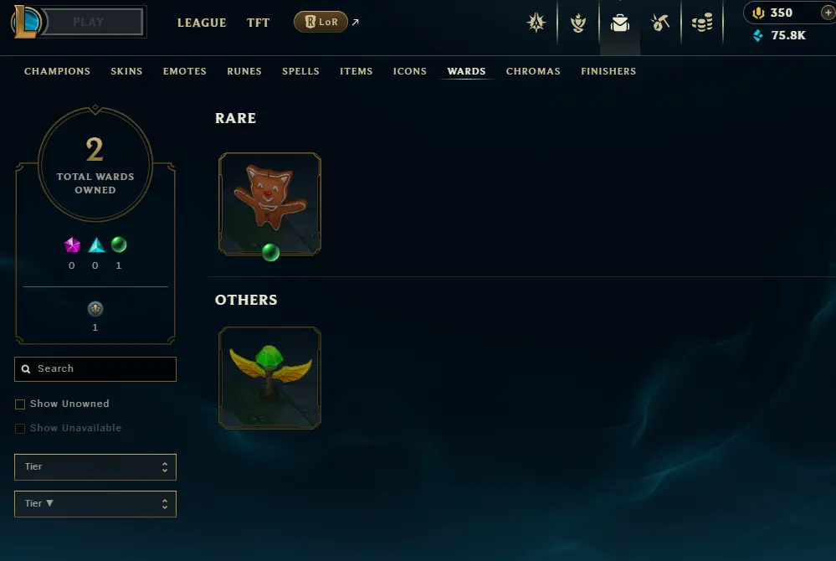Select the Gingerbread ward thumbnail
836x561 pixels.
(269, 203)
